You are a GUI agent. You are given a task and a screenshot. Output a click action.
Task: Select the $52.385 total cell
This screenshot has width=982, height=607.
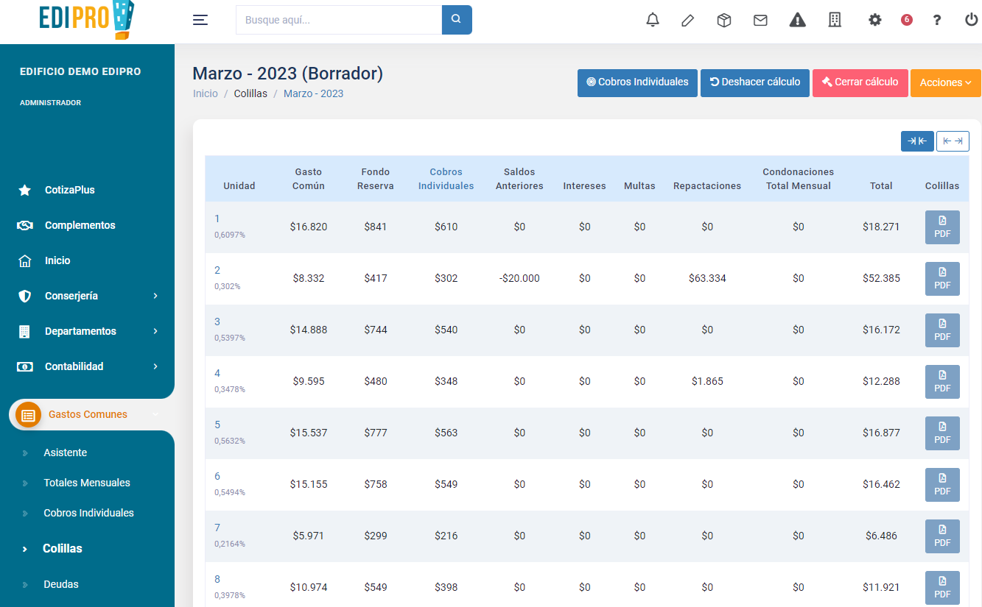(881, 278)
